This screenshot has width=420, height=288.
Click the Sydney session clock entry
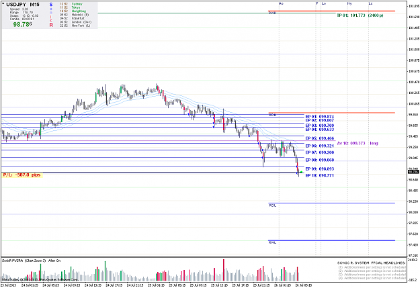pyautogui.click(x=71, y=4)
